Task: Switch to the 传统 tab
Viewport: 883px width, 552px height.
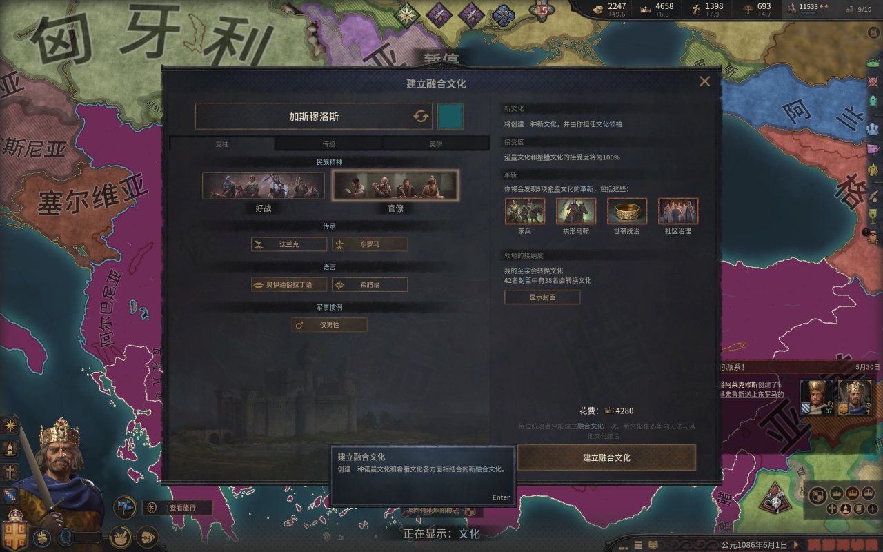Action: click(x=329, y=144)
